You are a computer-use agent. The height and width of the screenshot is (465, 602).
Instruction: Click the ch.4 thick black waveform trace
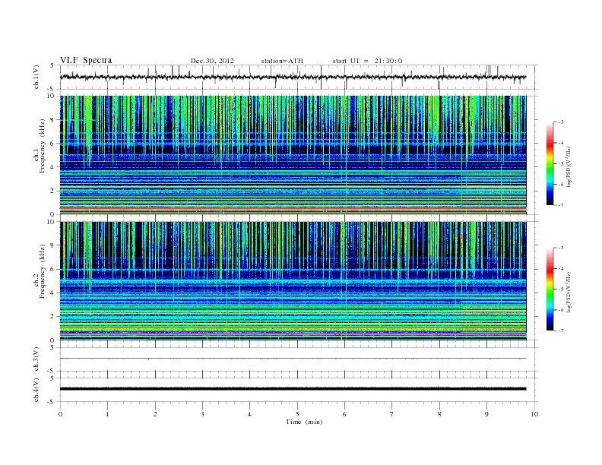tap(293, 389)
